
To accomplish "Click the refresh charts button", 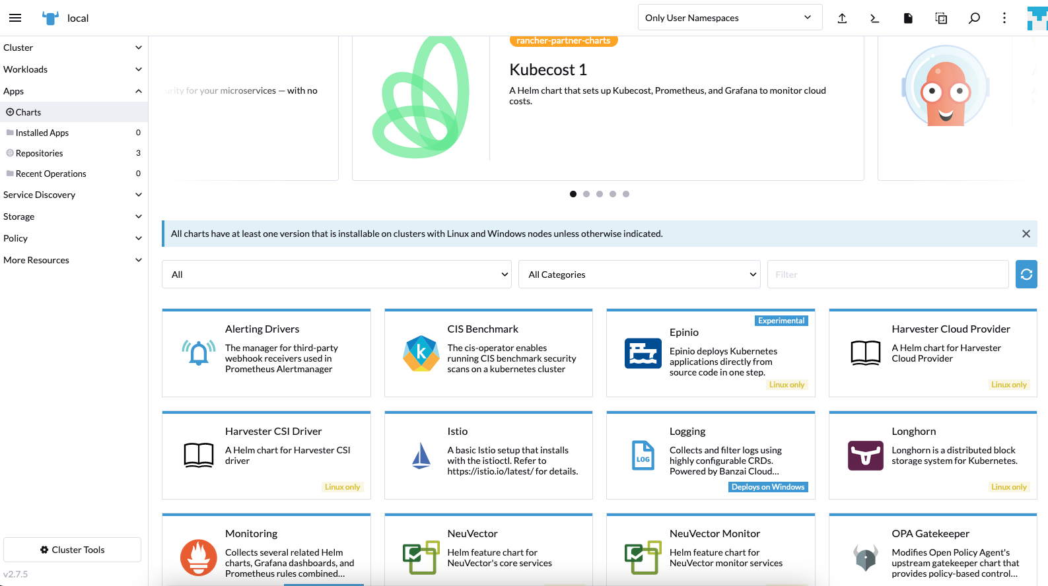I will [1026, 275].
